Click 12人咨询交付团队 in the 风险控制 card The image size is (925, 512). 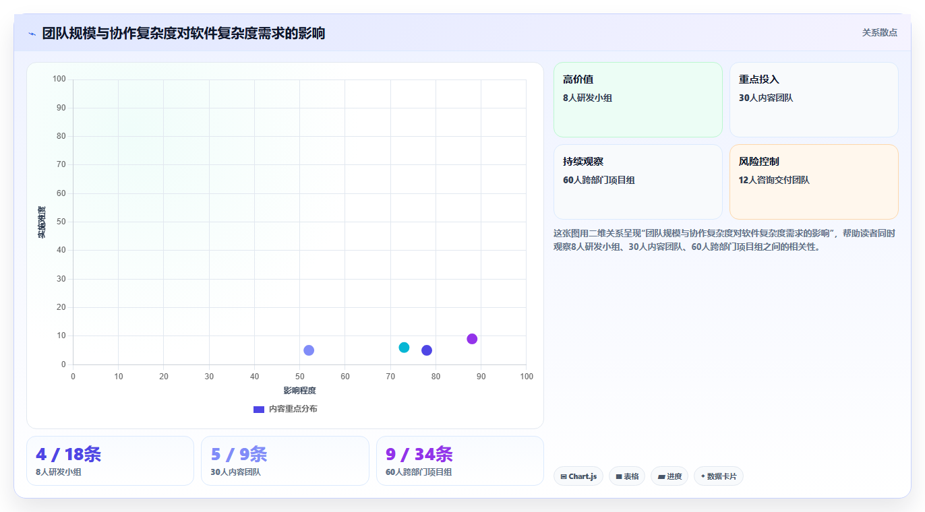(x=774, y=180)
